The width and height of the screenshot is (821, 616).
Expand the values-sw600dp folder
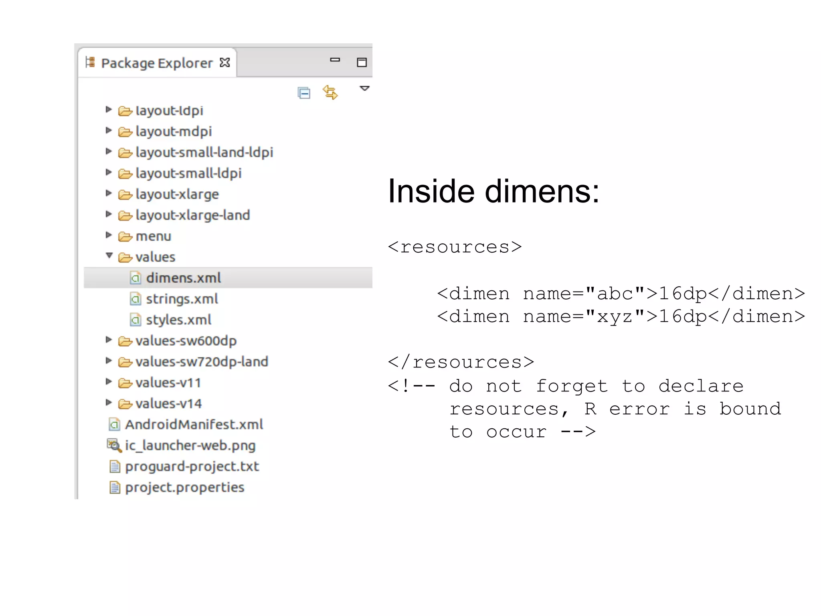[x=108, y=340]
